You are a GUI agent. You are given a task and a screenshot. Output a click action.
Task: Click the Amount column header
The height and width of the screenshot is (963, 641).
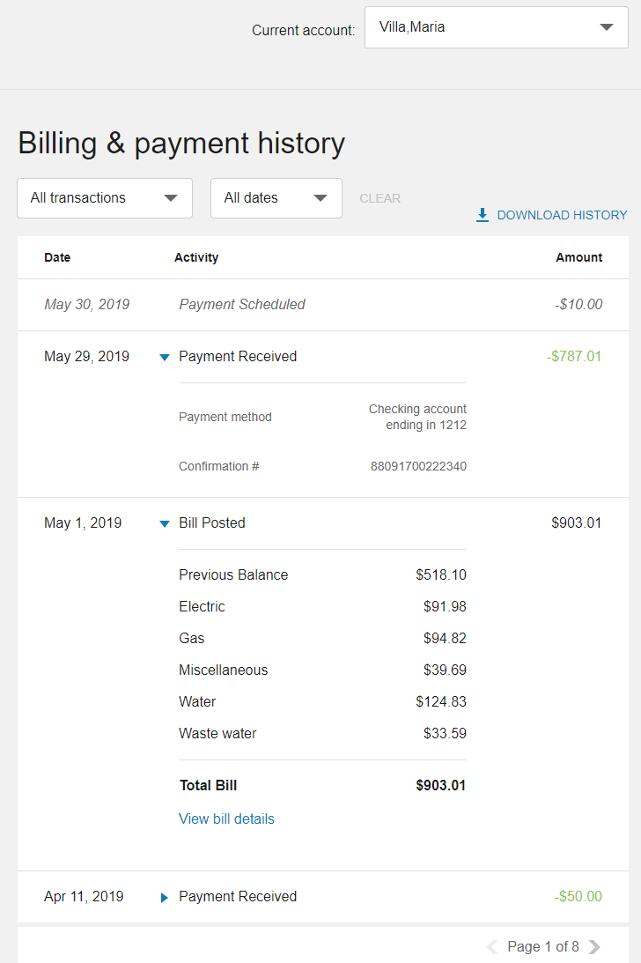pos(578,258)
